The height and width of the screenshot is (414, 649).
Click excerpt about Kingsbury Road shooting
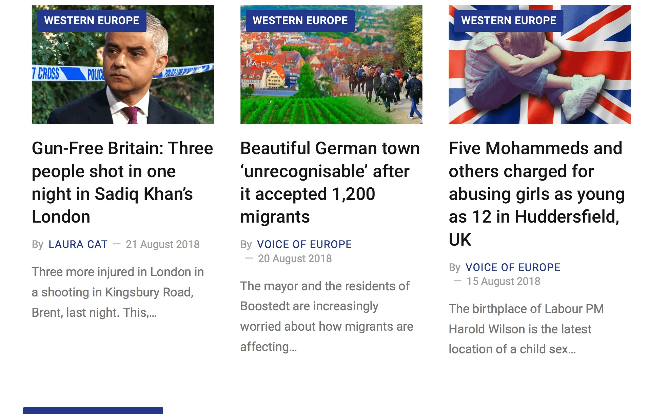pos(118,292)
